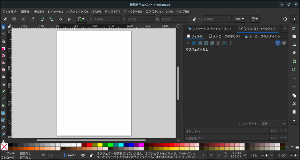Open the transform behaviour options dropdown
The width and height of the screenshot is (300, 160).
pyautogui.click(x=254, y=19)
